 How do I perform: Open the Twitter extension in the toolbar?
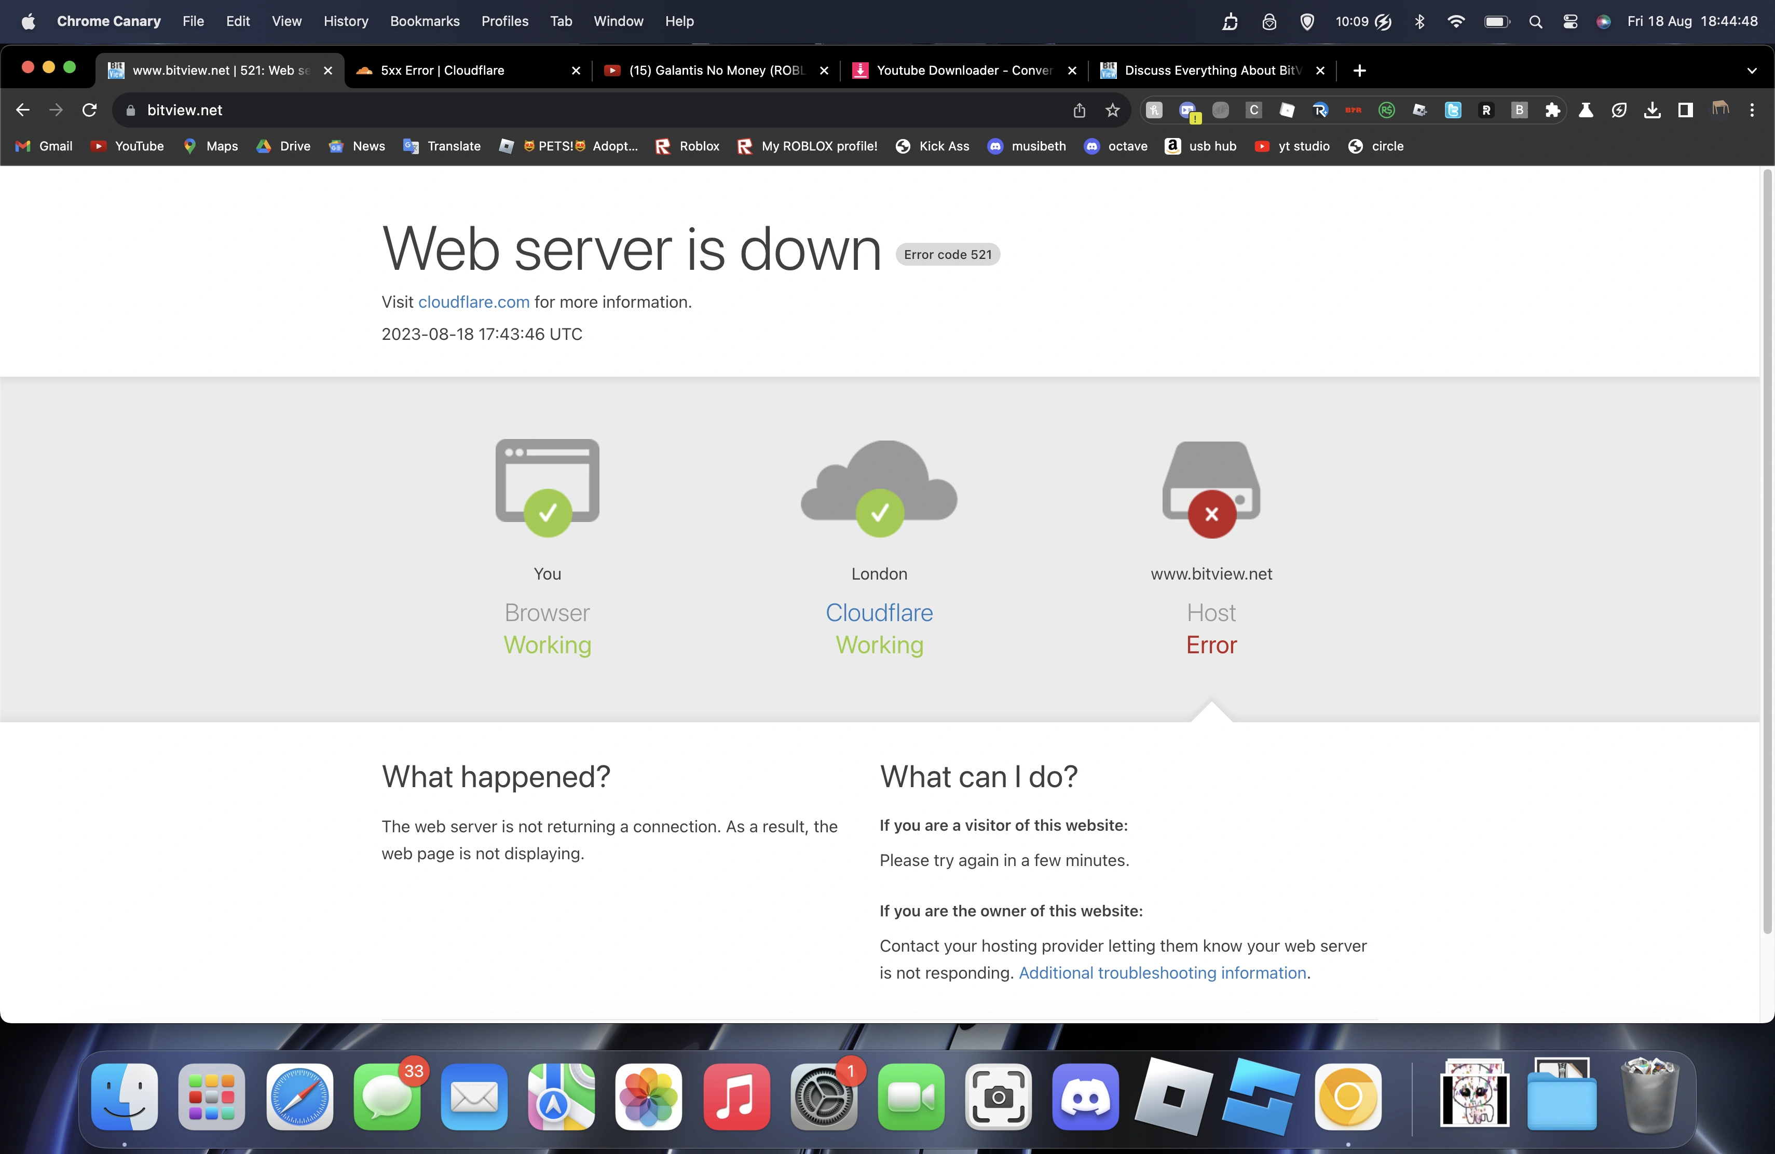coord(1454,109)
